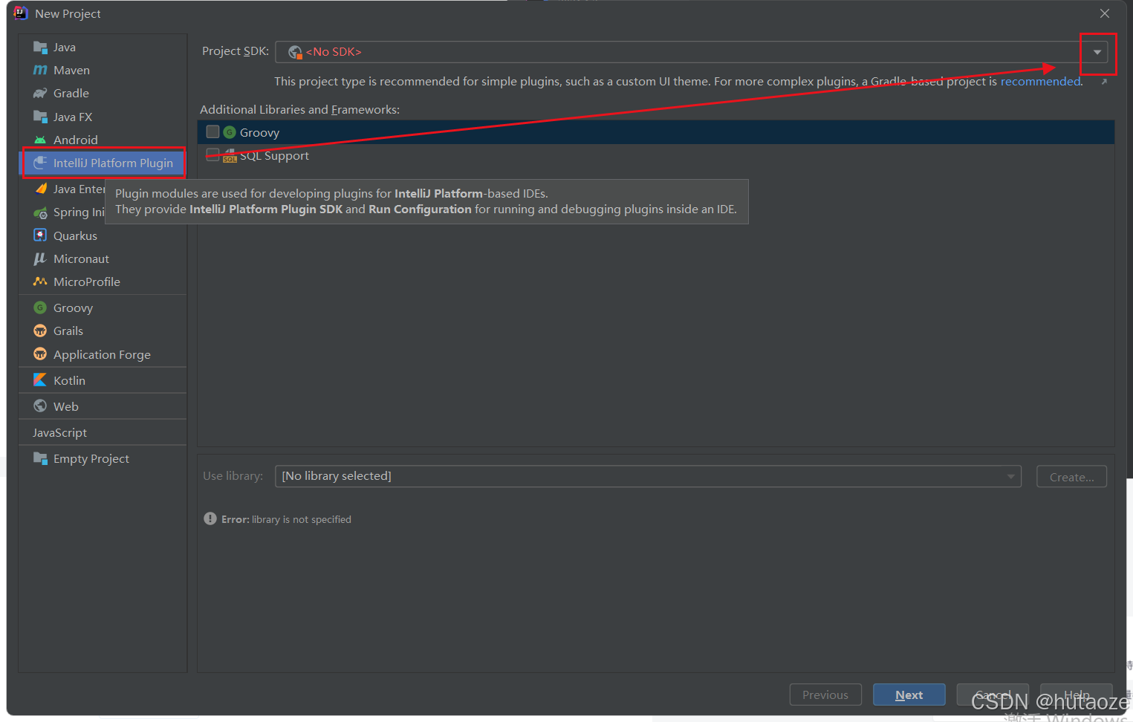This screenshot has width=1133, height=722.
Task: Click the 'Additional Libraries and Frameworks:' label
Action: (299, 109)
